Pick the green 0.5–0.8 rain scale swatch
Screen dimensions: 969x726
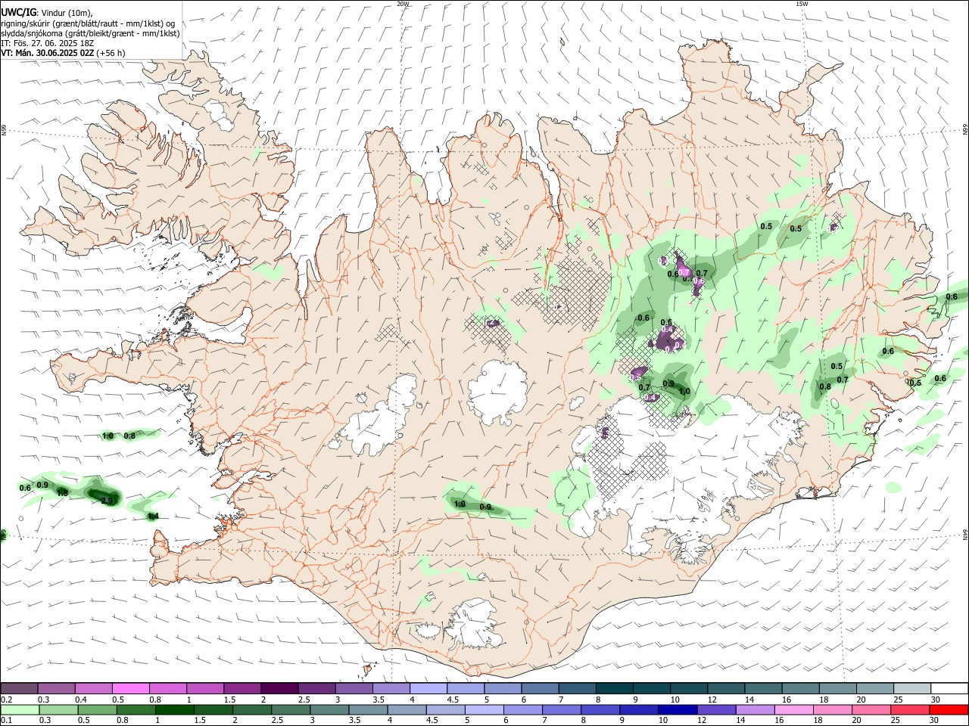tap(97, 709)
